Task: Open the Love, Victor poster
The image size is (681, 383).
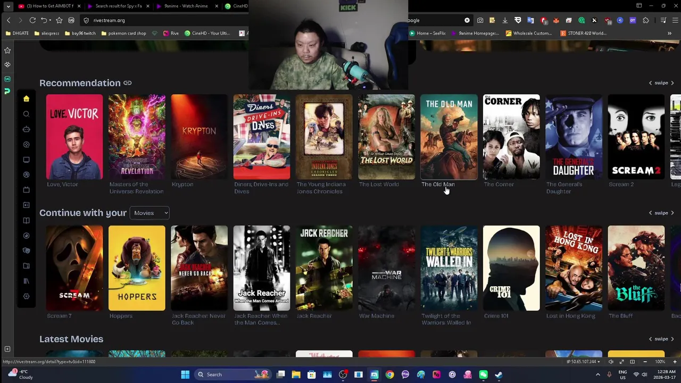Action: [74, 137]
